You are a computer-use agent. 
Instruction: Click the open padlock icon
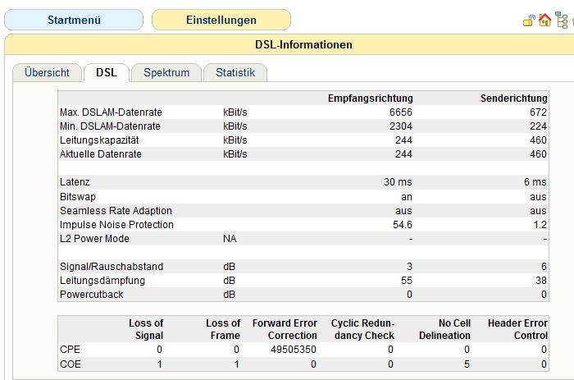529,21
